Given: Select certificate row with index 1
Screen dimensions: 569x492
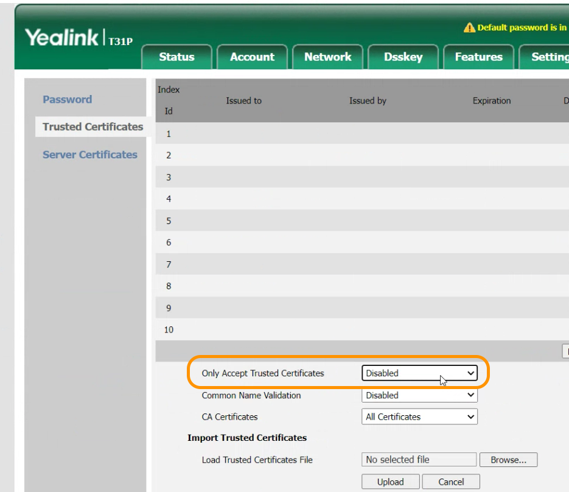Looking at the screenshot, I should click(361, 134).
